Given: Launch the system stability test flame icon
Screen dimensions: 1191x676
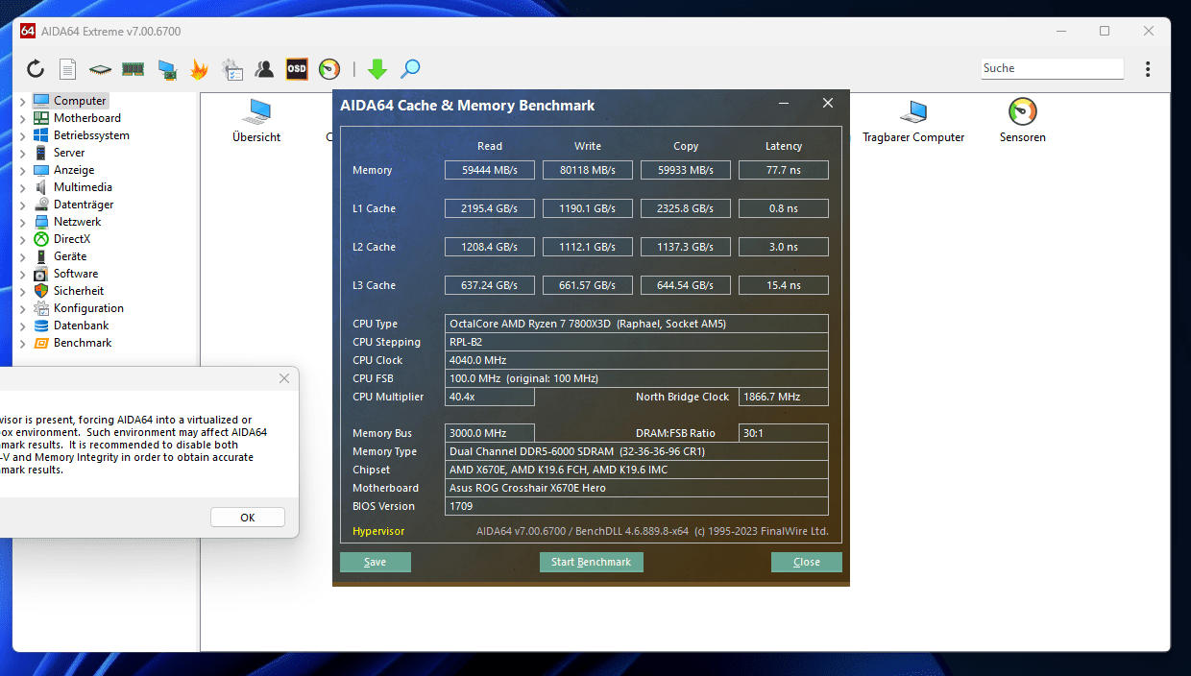Looking at the screenshot, I should [199, 69].
